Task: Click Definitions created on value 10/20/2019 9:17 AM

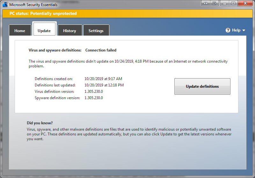Action: click(x=103, y=79)
